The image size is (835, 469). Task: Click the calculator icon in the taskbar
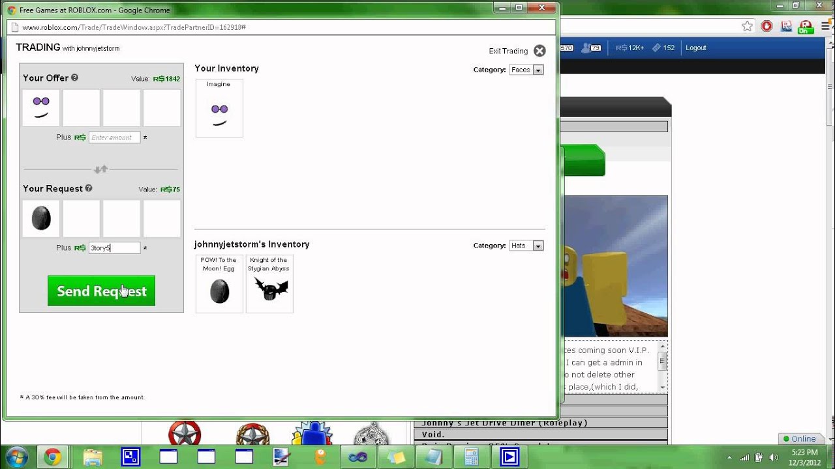coord(471,457)
